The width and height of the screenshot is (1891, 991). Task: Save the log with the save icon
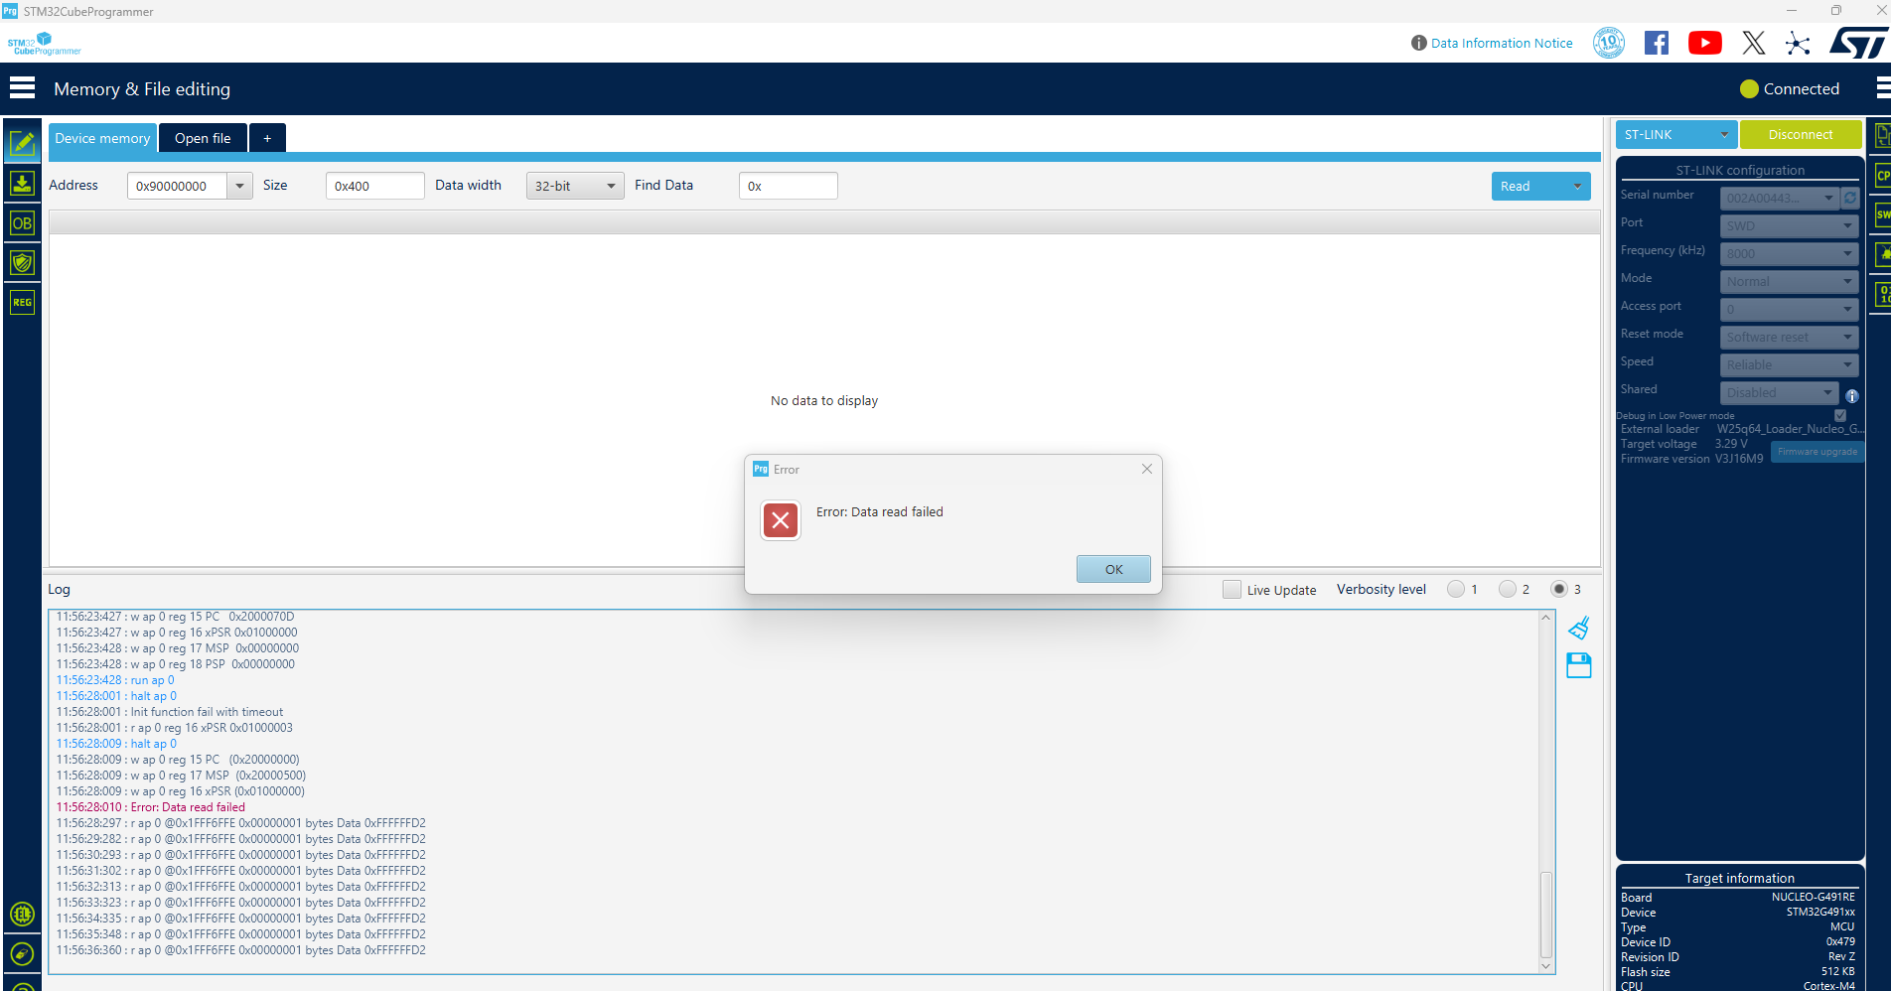pos(1579,665)
